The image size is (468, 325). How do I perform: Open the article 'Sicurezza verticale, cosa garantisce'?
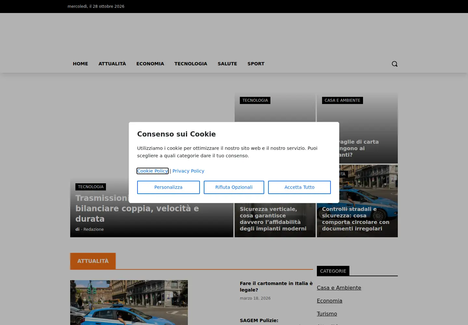tap(273, 219)
